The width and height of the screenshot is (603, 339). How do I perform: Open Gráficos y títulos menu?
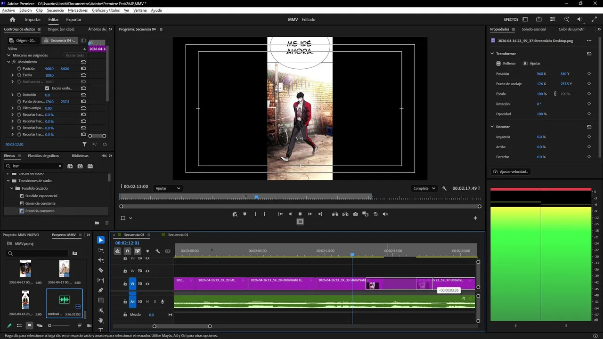pyautogui.click(x=106, y=10)
